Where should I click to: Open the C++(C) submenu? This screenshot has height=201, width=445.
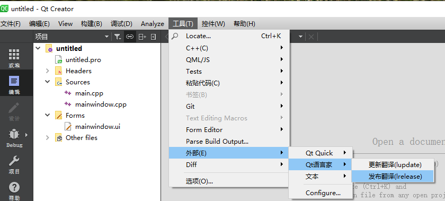229,48
